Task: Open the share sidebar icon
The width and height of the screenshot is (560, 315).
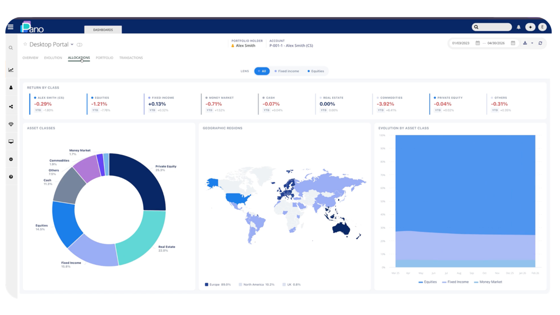Action: [x=11, y=106]
